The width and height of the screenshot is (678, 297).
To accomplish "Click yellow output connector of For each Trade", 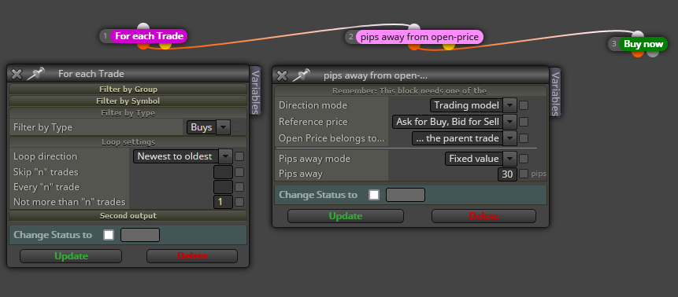I will 165,44.
